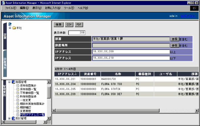Click the 検索 button

tap(59, 25)
